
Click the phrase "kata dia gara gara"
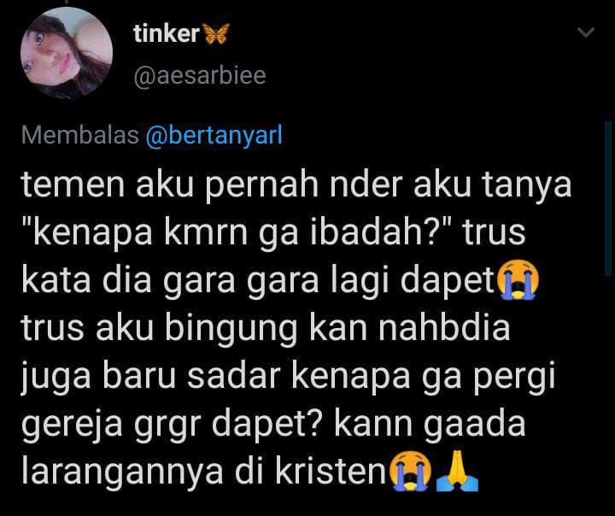(170, 281)
